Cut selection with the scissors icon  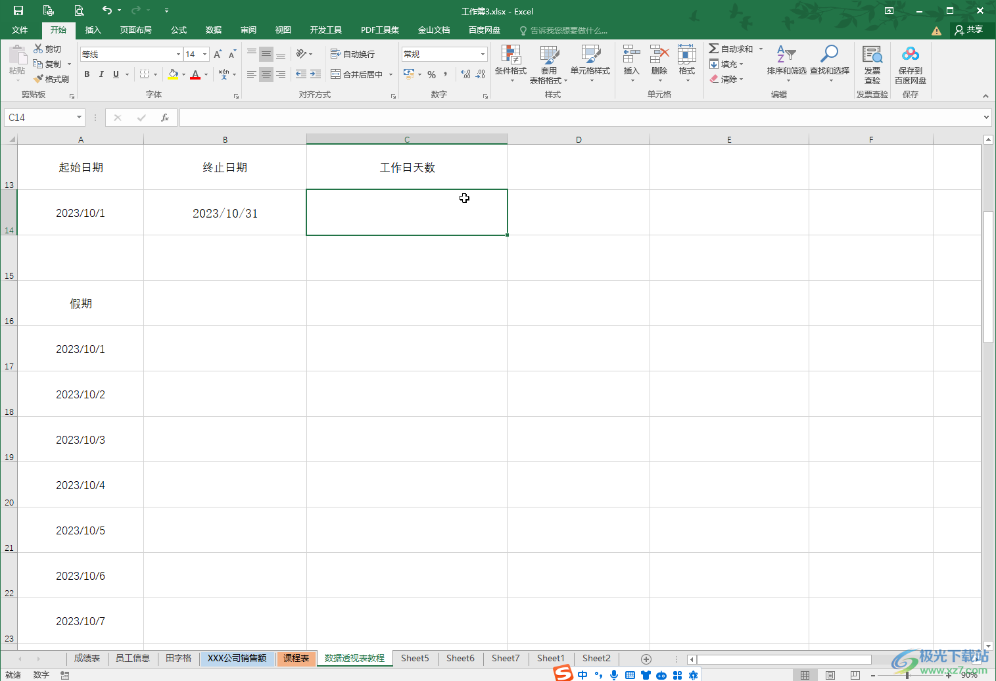click(39, 49)
